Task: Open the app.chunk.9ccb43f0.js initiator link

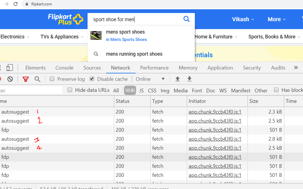Action: (x=215, y=112)
